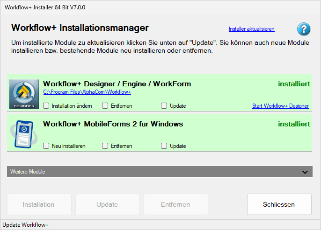Click the large bottom Update button
Viewport: 321px width, 230px height.
tap(108, 204)
